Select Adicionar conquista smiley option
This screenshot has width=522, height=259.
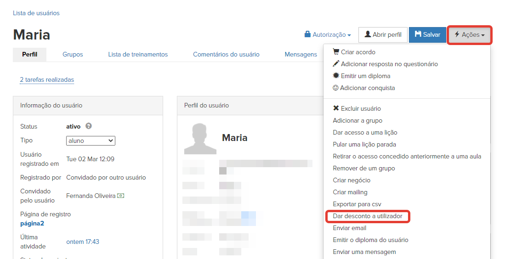pos(363,88)
